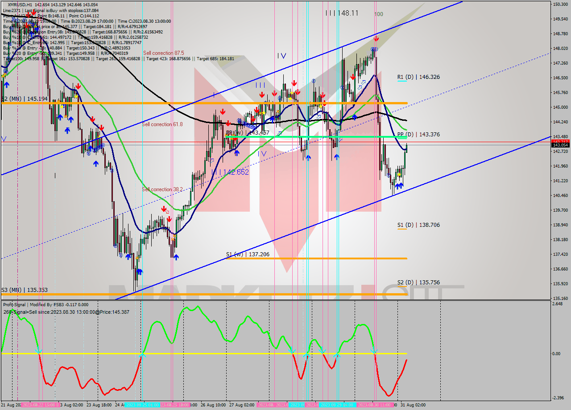
Task: Click the yellow star on latest candles
Action: tap(398, 175)
